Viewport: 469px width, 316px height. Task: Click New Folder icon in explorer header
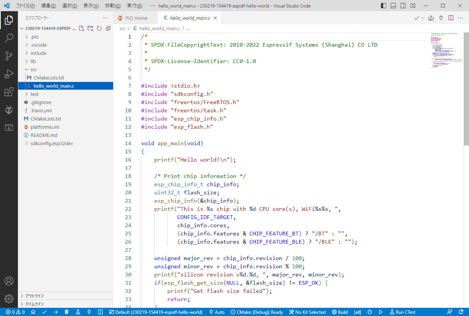point(90,28)
